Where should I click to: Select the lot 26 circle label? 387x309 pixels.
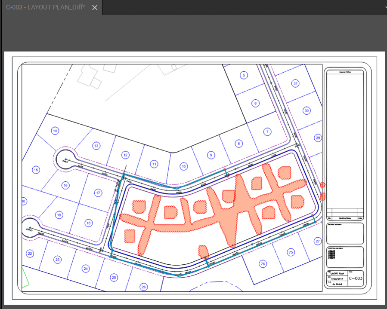coord(144,287)
